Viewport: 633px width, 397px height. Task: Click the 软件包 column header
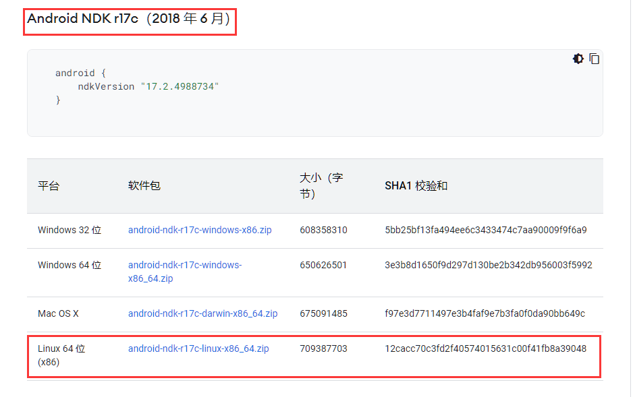(x=144, y=186)
